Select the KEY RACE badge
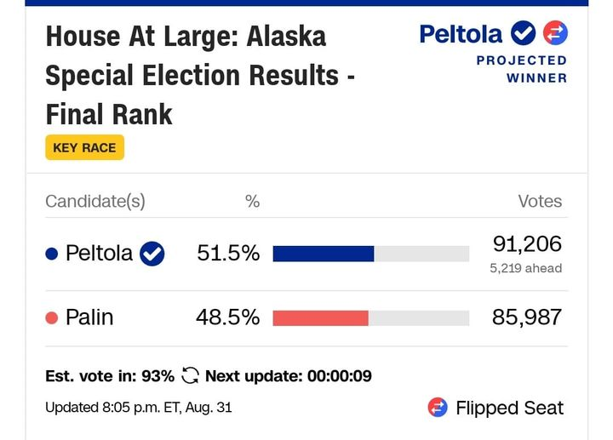This screenshot has height=440, width=613. (x=85, y=147)
